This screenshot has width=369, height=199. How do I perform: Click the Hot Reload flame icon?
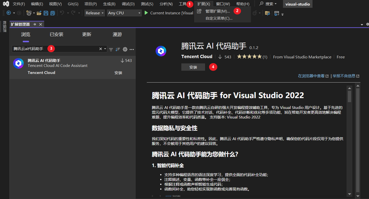[255, 13]
